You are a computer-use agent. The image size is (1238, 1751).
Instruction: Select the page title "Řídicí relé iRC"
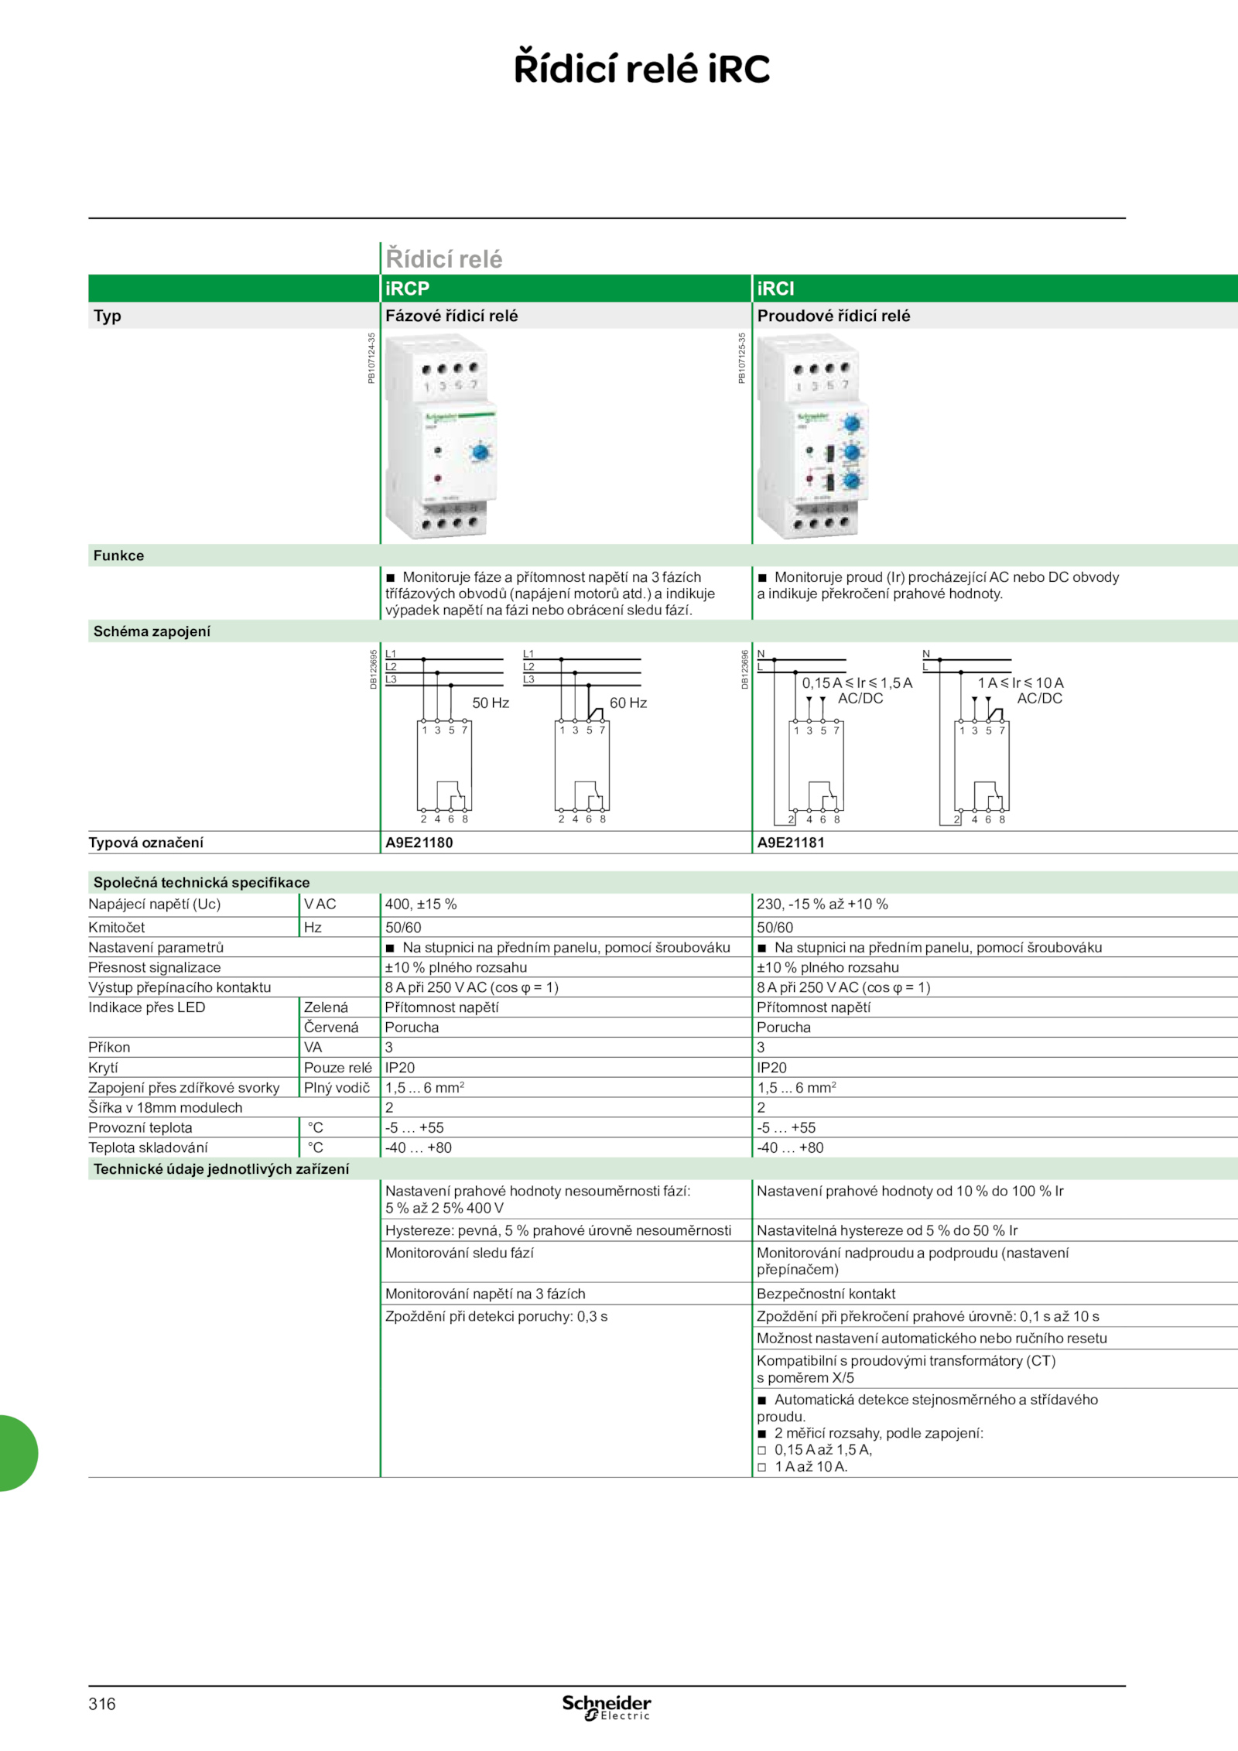click(642, 68)
